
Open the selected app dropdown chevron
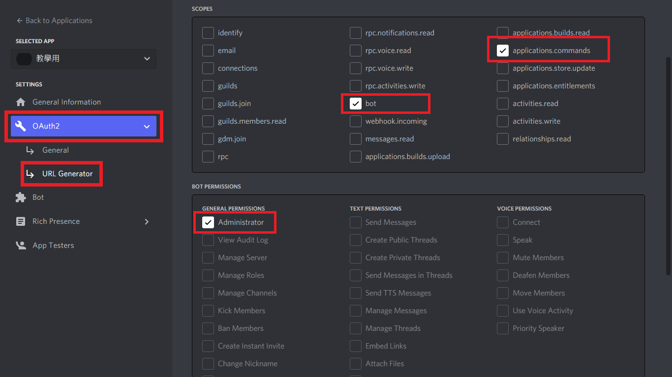click(x=147, y=58)
